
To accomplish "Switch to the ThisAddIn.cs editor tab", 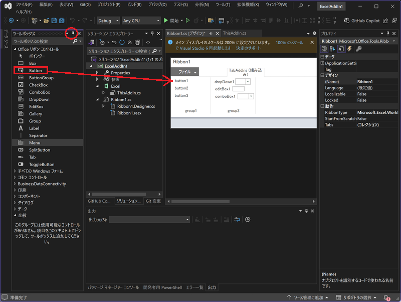I will click(235, 33).
